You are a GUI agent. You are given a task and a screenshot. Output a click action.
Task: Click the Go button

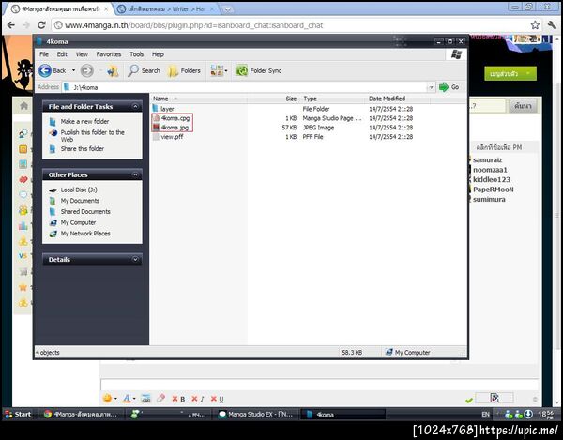[449, 87]
